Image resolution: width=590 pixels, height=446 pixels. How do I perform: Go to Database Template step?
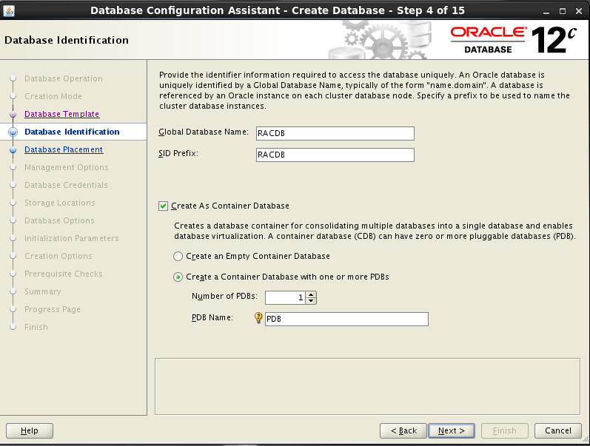pos(61,114)
